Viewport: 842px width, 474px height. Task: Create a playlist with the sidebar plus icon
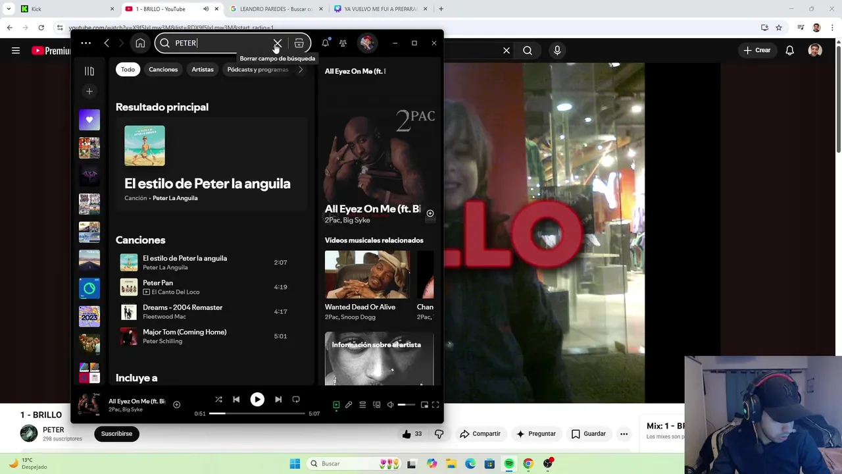tap(89, 92)
